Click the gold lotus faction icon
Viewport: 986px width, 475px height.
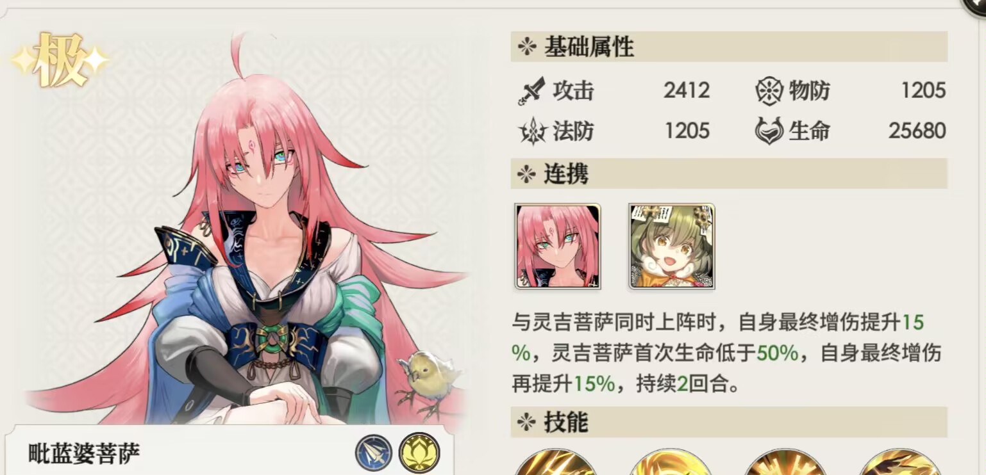[x=419, y=453]
